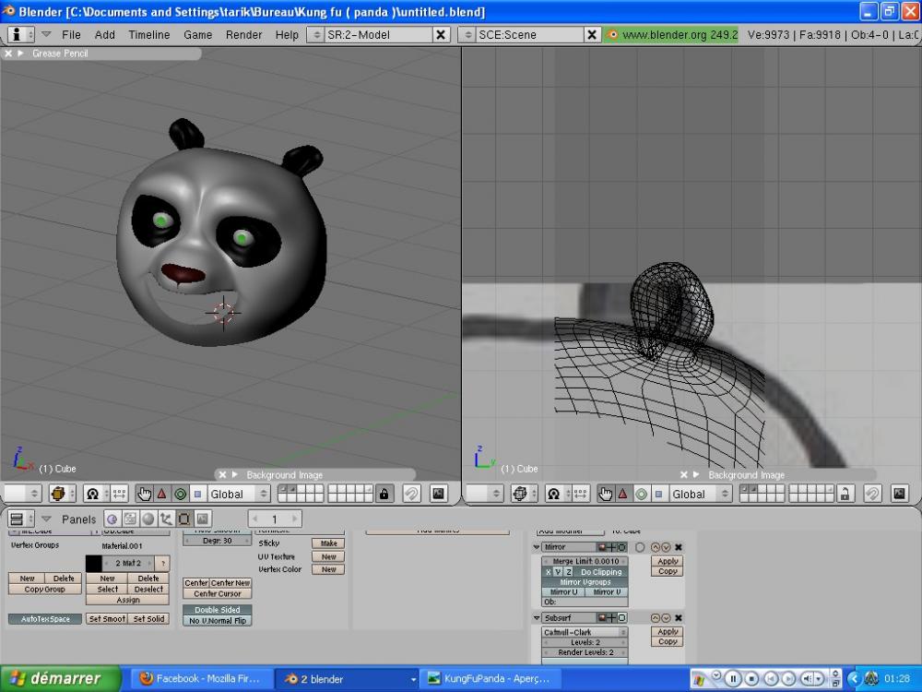Click the Set Solid button
The image size is (922, 692).
[x=148, y=618]
